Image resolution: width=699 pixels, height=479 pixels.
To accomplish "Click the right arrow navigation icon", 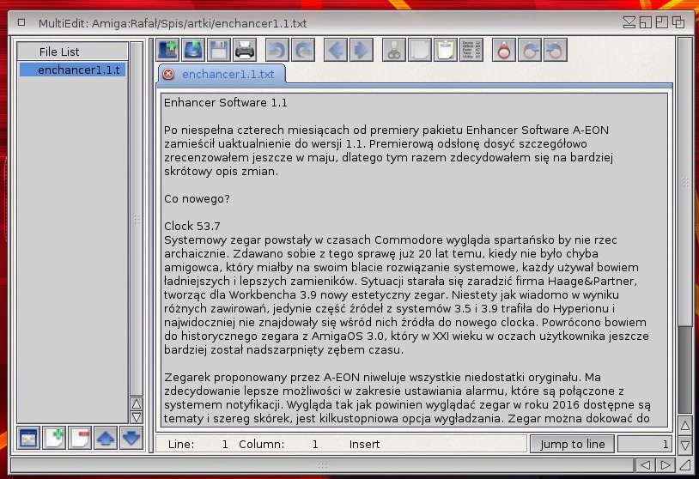I will coord(362,50).
